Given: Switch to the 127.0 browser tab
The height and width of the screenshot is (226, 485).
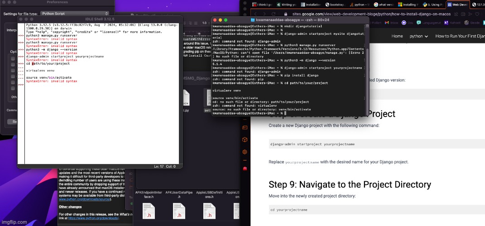Looking at the screenshot, I should pyautogui.click(x=478, y=5).
